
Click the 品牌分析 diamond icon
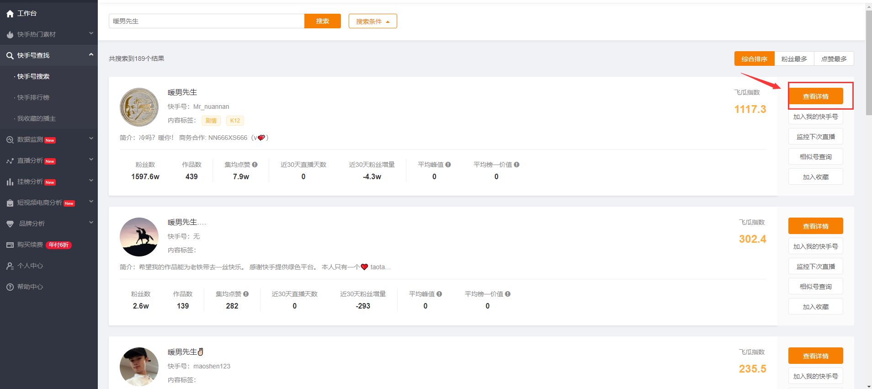[10, 224]
